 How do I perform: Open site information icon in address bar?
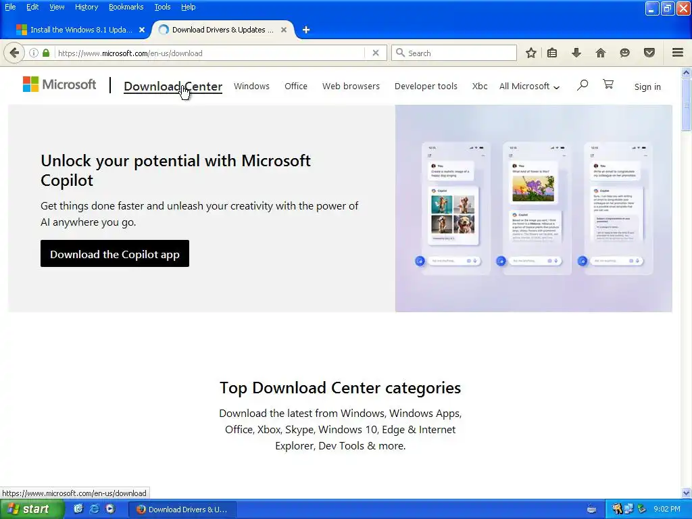pyautogui.click(x=34, y=53)
